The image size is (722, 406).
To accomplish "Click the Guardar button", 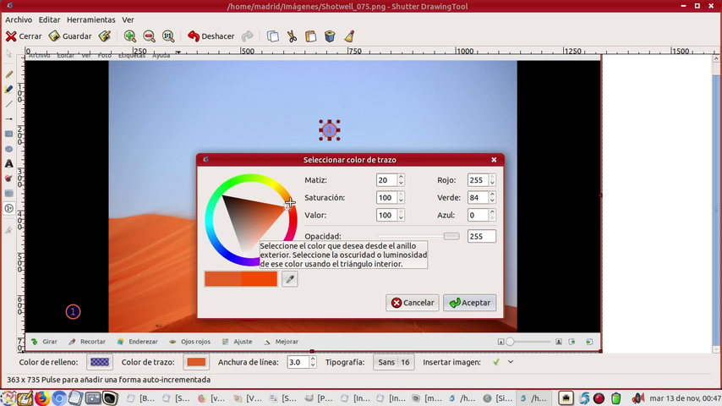I will 70,36.
